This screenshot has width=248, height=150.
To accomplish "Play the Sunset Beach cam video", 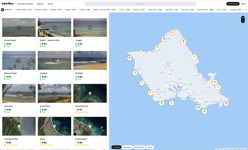I will 19,27.
